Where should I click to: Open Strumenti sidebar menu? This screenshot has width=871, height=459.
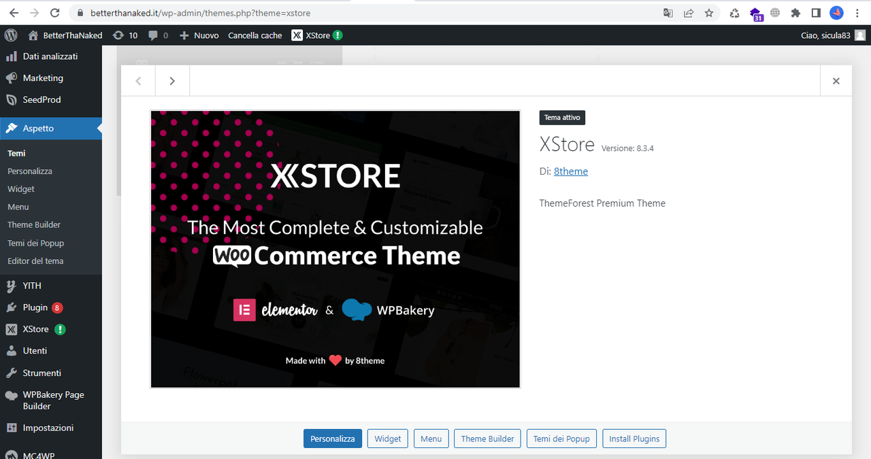tap(51, 373)
